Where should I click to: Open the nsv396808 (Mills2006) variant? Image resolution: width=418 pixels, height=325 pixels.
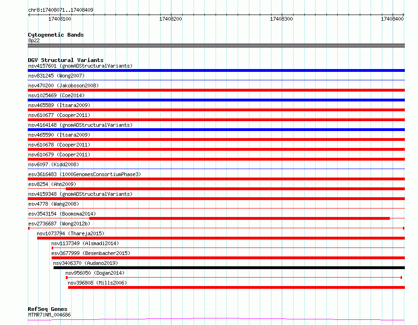[97, 283]
